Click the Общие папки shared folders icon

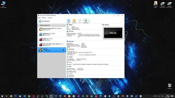tap(68, 72)
